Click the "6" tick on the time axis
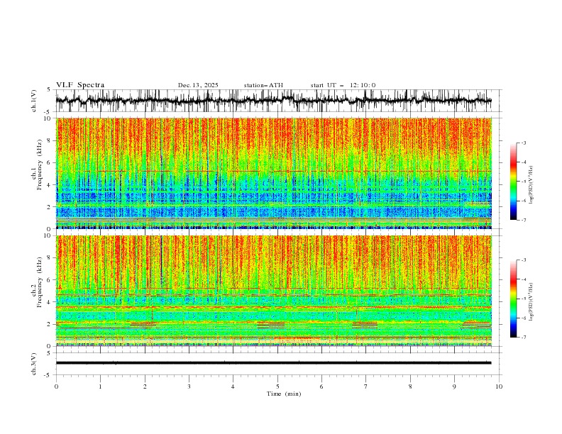The width and height of the screenshot is (562, 434). coord(321,386)
